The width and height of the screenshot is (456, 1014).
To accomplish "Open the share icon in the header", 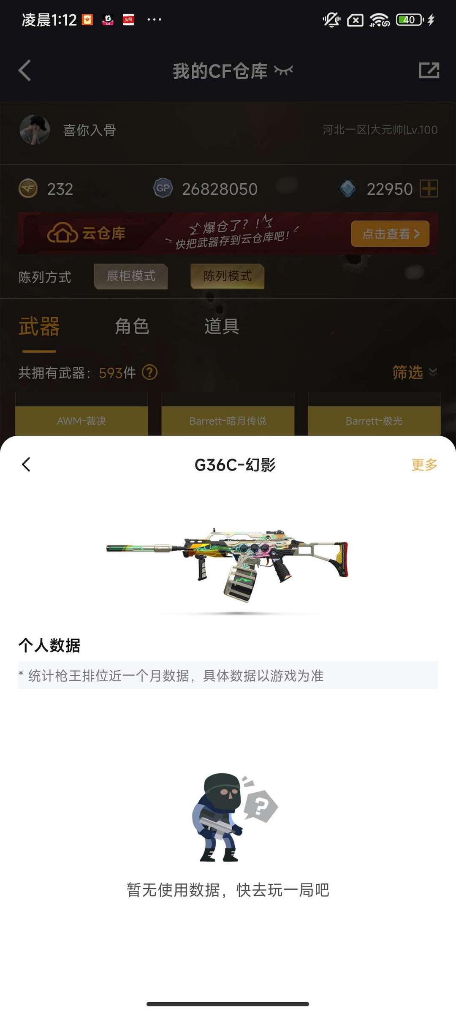I will tap(429, 70).
